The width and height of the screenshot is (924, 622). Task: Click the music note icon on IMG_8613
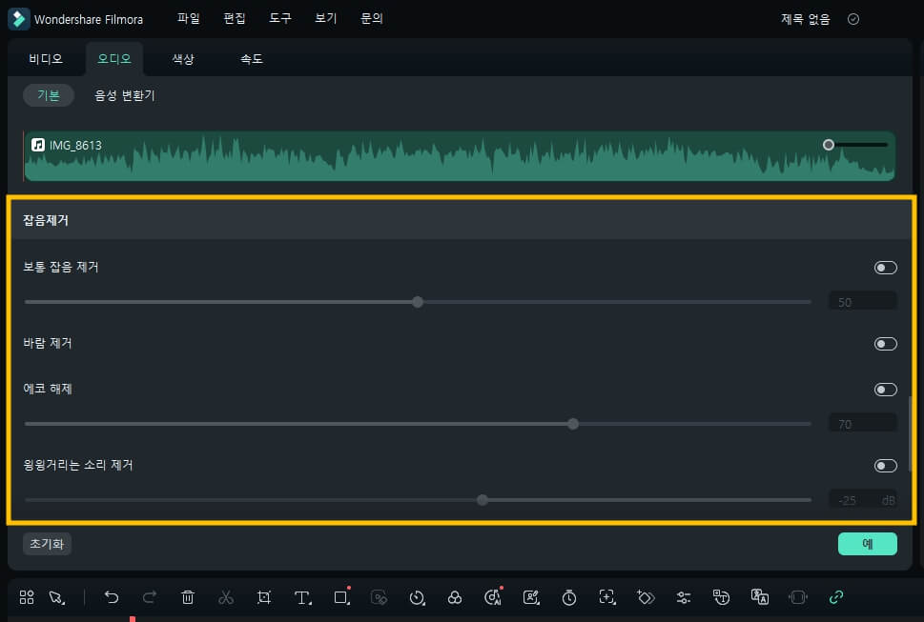[x=38, y=145]
